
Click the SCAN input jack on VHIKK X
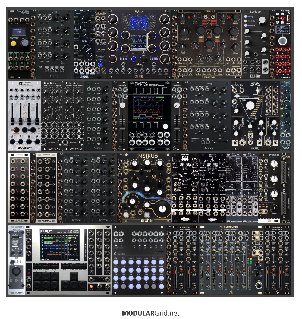(228, 71)
